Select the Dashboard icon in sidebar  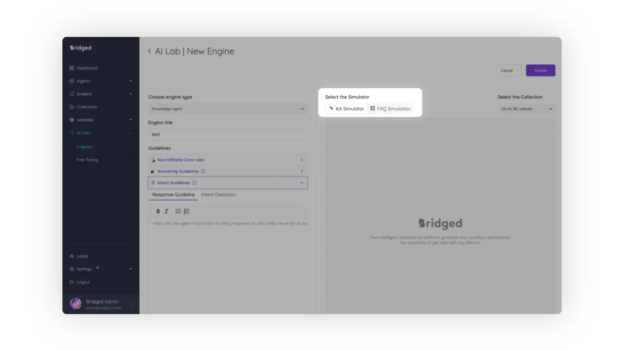click(x=72, y=68)
